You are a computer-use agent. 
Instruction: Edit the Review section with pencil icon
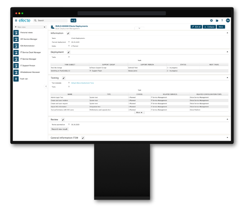(63, 120)
